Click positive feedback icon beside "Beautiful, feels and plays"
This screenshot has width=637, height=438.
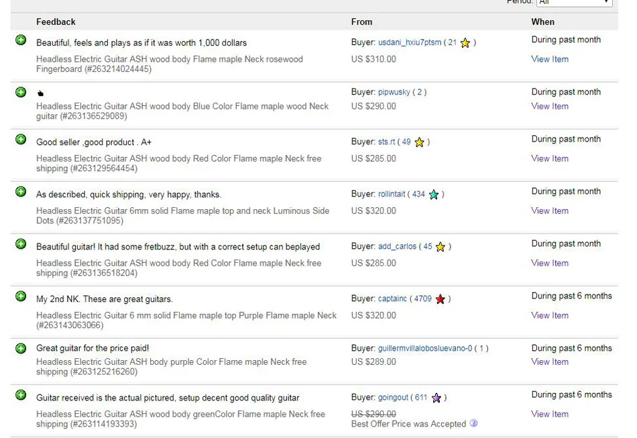[x=21, y=40]
